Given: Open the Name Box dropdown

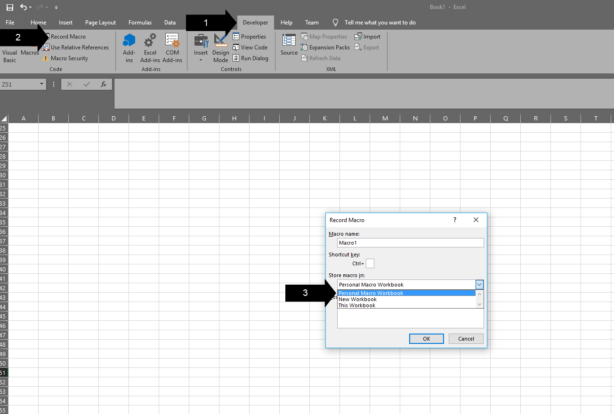Looking at the screenshot, I should (x=41, y=84).
